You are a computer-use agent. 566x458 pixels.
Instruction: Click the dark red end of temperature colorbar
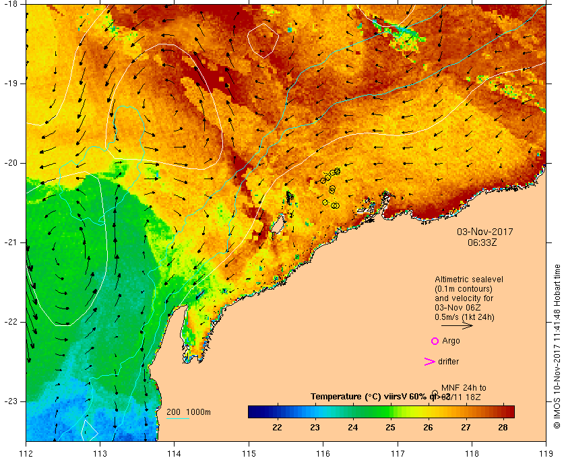click(x=510, y=412)
